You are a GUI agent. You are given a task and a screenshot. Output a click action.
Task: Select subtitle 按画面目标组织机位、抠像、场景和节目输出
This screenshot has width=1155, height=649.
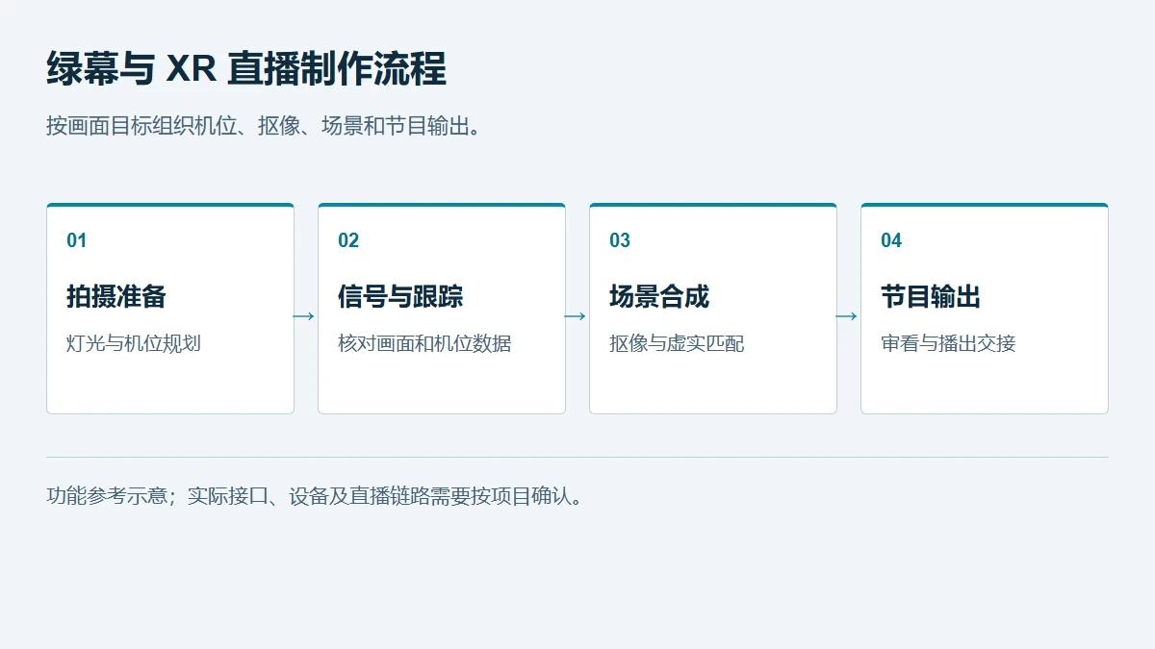click(264, 126)
